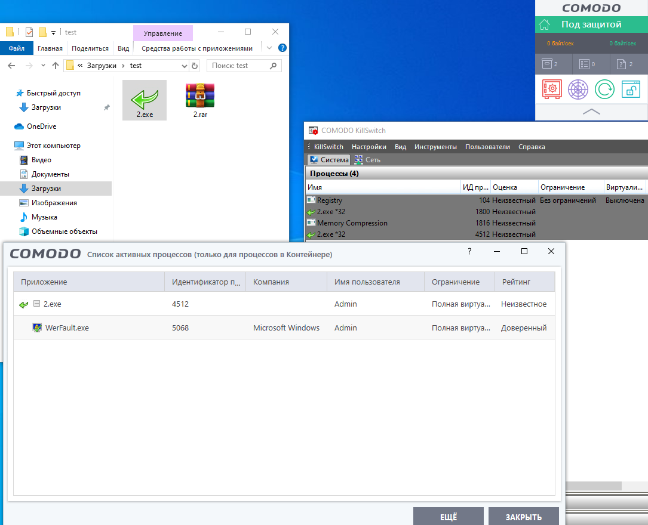
Task: Click the blue unlock icon in COMODO widget
Action: [x=631, y=89]
